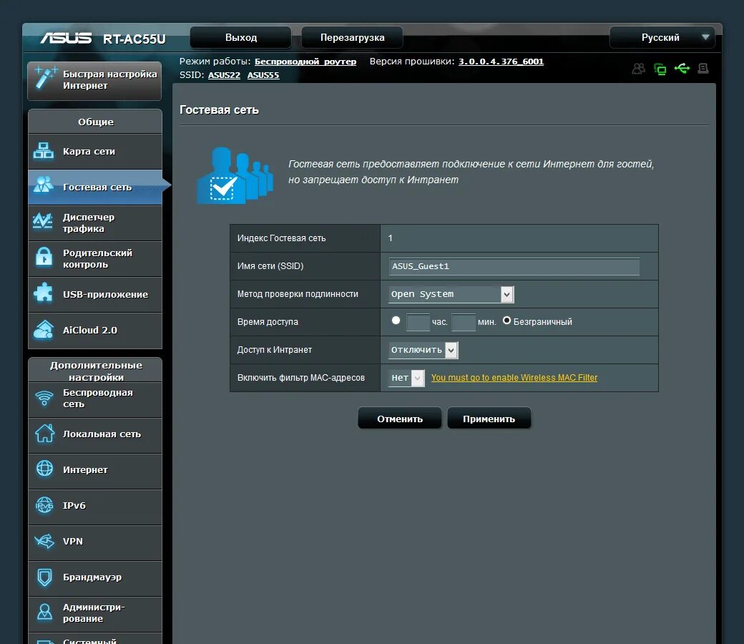Click the printer status icon in header
The width and height of the screenshot is (744, 644).
pos(703,69)
